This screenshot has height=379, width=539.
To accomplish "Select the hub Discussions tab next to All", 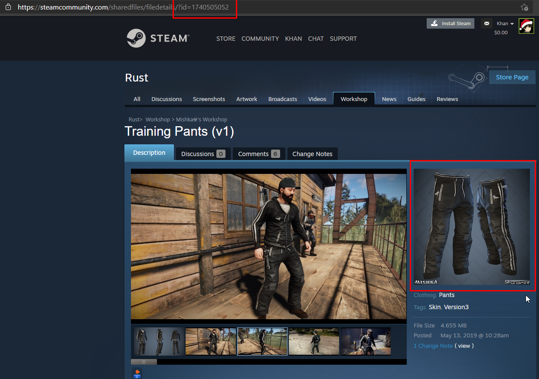I will (x=167, y=99).
